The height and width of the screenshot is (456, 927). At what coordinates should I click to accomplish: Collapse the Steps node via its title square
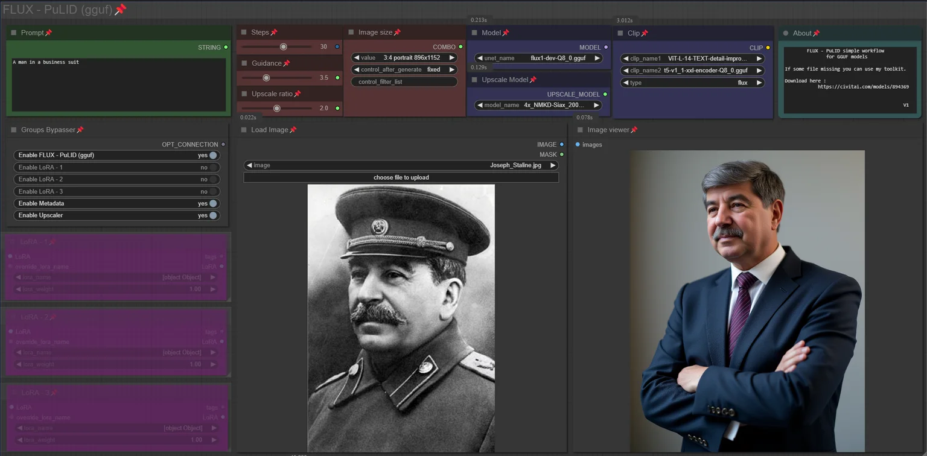tap(244, 32)
